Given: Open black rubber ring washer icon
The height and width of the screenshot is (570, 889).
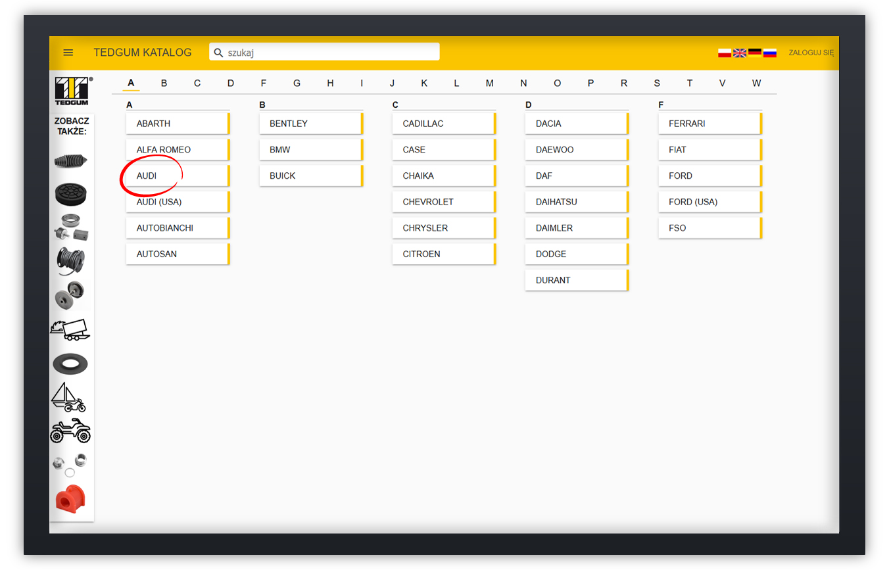Looking at the screenshot, I should pos(70,364).
